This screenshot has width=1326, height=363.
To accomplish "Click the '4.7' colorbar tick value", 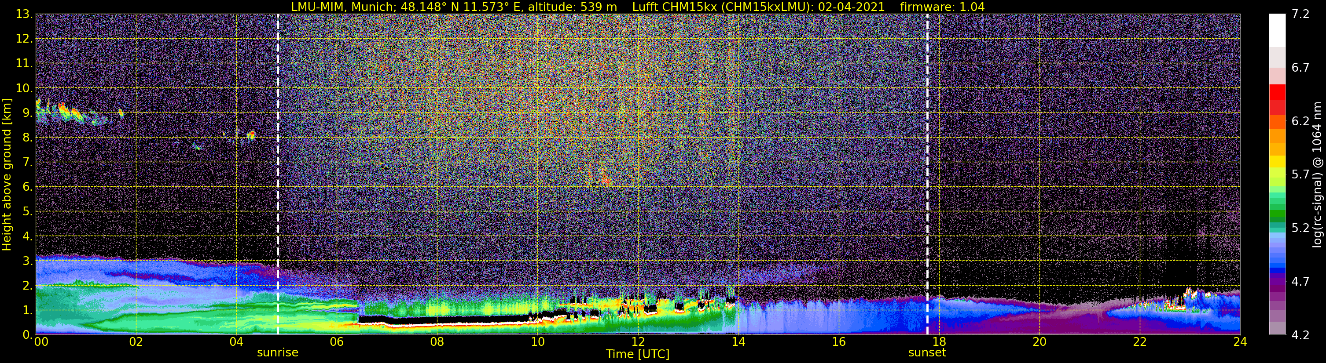I will [x=1300, y=281].
